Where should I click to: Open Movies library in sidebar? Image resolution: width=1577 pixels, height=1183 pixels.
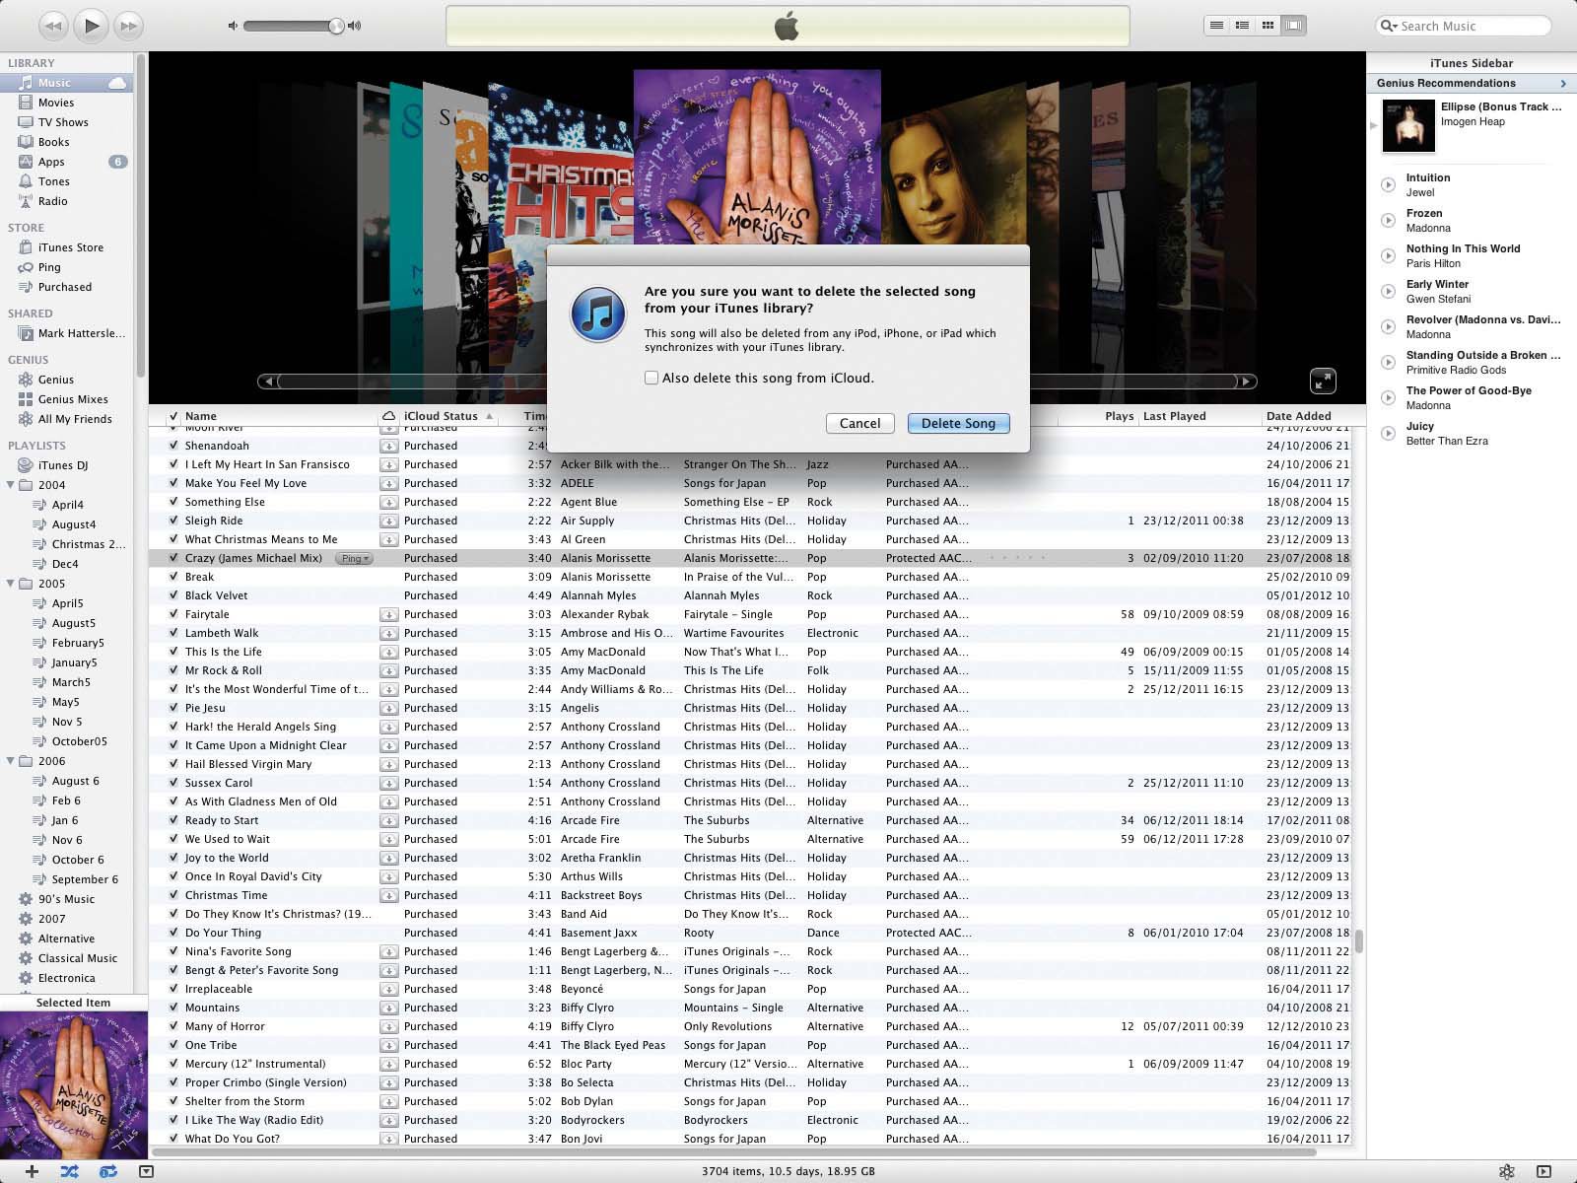point(56,103)
